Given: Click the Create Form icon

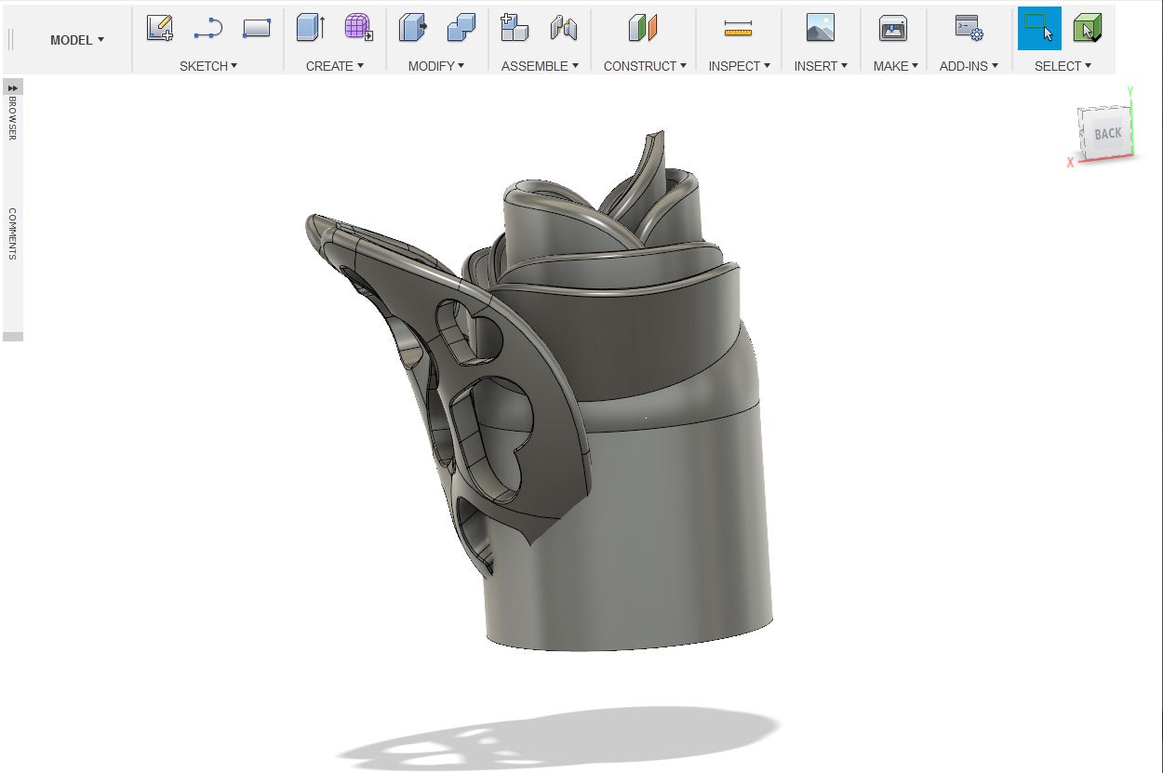Looking at the screenshot, I should pyautogui.click(x=358, y=29).
